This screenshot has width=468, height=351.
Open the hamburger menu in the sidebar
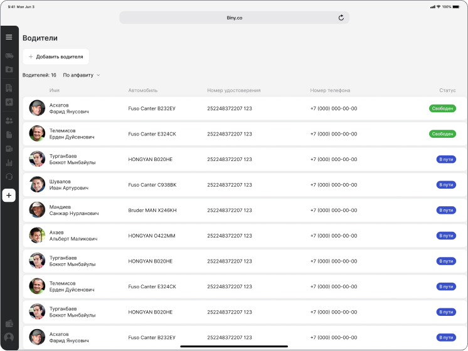[9, 37]
